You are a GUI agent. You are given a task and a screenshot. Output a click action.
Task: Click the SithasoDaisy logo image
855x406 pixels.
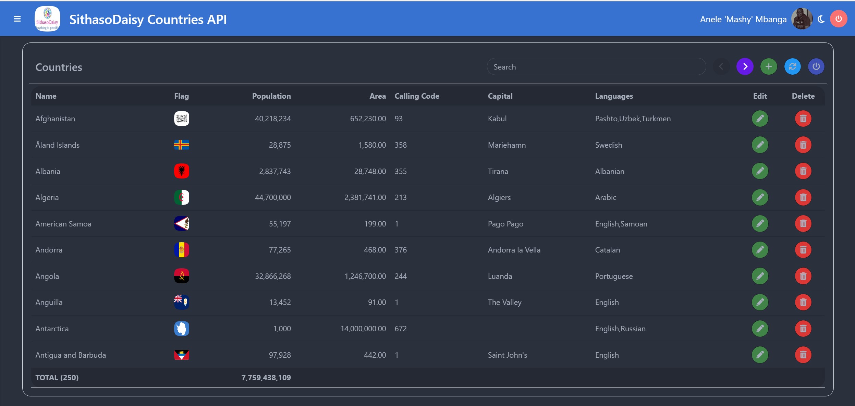click(x=47, y=19)
